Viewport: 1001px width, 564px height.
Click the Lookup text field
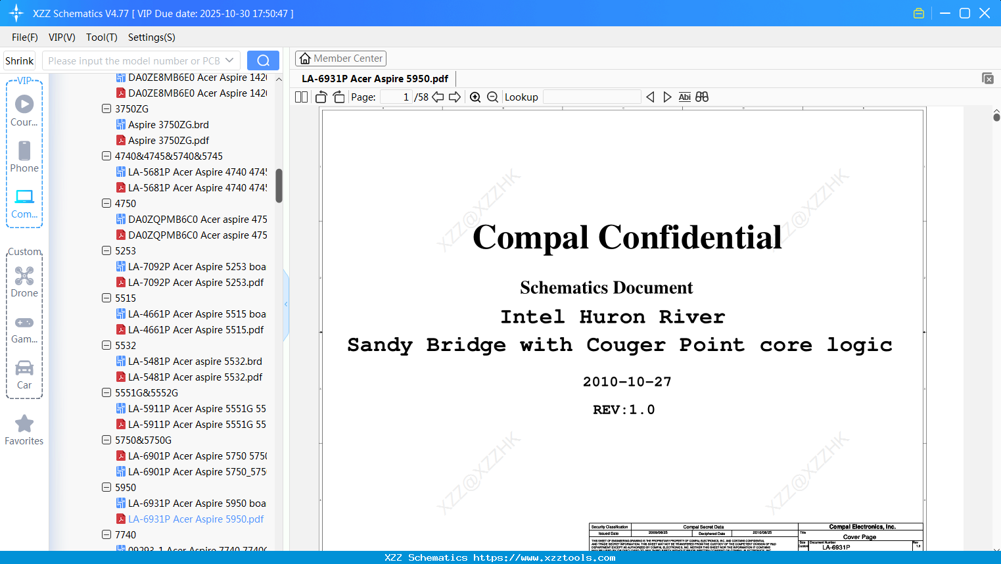click(x=592, y=97)
